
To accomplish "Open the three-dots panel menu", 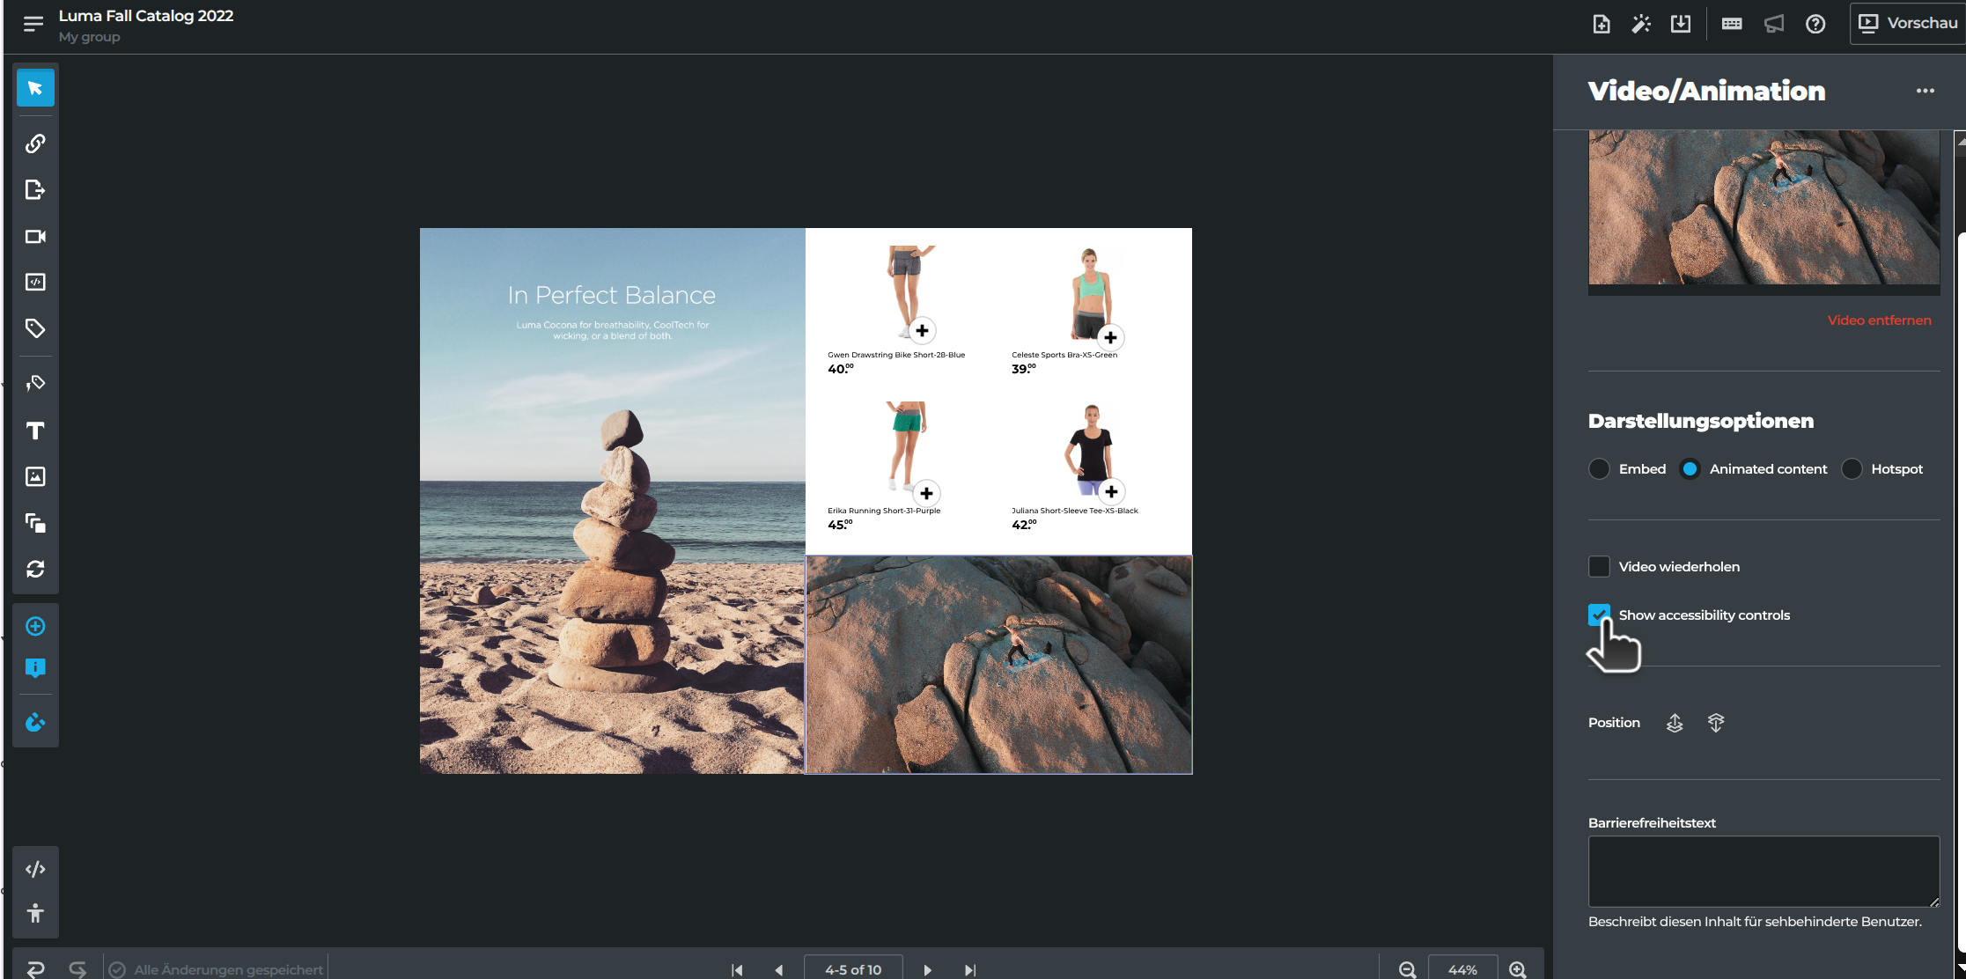I will [x=1925, y=91].
